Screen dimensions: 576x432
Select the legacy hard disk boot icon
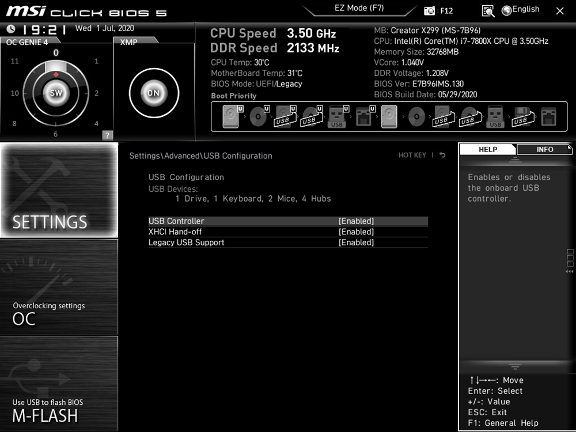pyautogui.click(x=389, y=116)
